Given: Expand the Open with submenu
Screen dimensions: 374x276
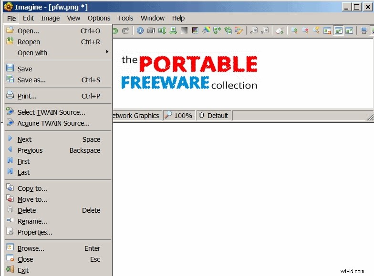Looking at the screenshot, I should coord(58,53).
